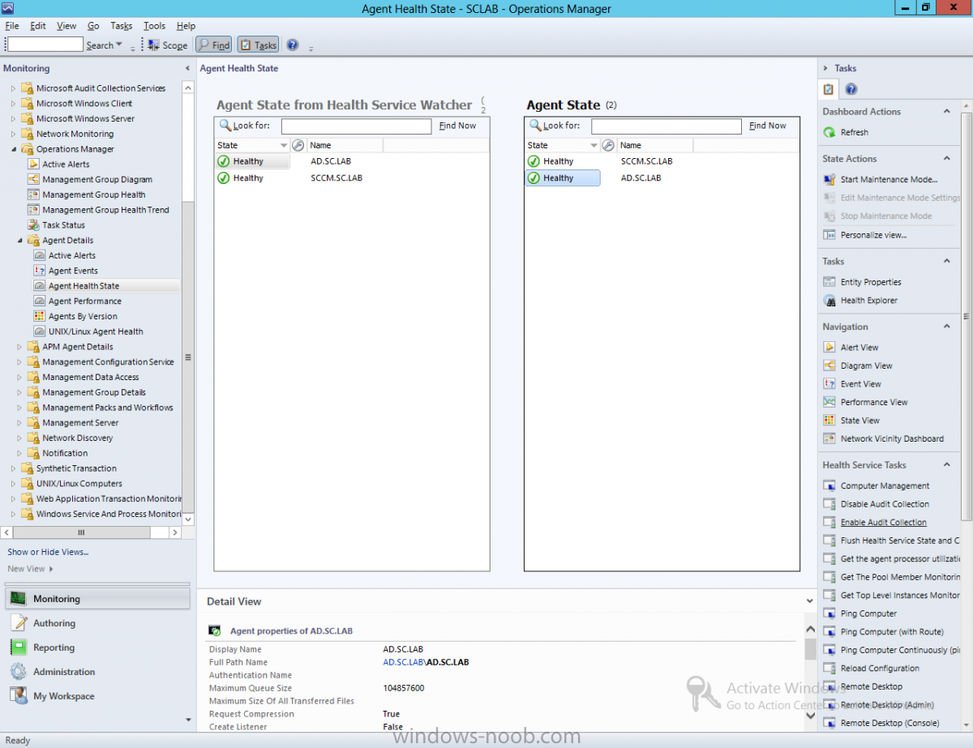Click the Detail View scrollbar up arrow
The image size is (973, 748).
pyautogui.click(x=810, y=629)
